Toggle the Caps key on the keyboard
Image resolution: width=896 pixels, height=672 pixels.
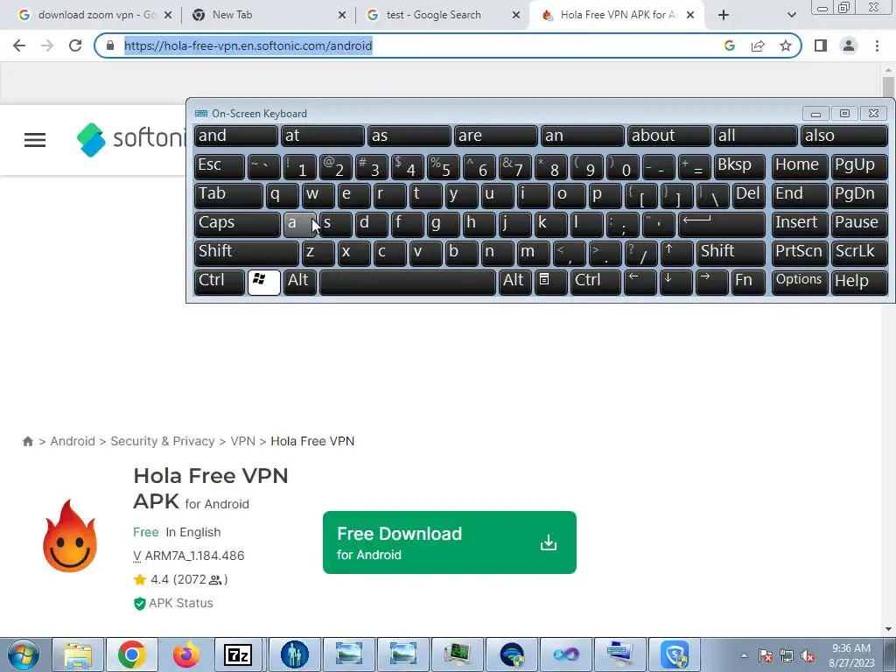pyautogui.click(x=237, y=224)
